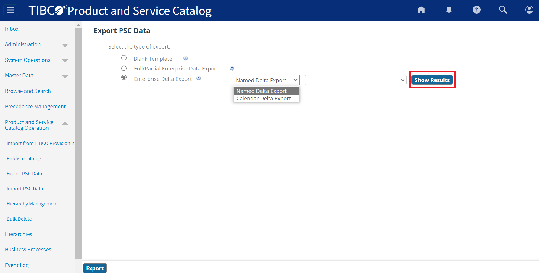Select the Enterprise Delta Export radio button

pos(124,78)
